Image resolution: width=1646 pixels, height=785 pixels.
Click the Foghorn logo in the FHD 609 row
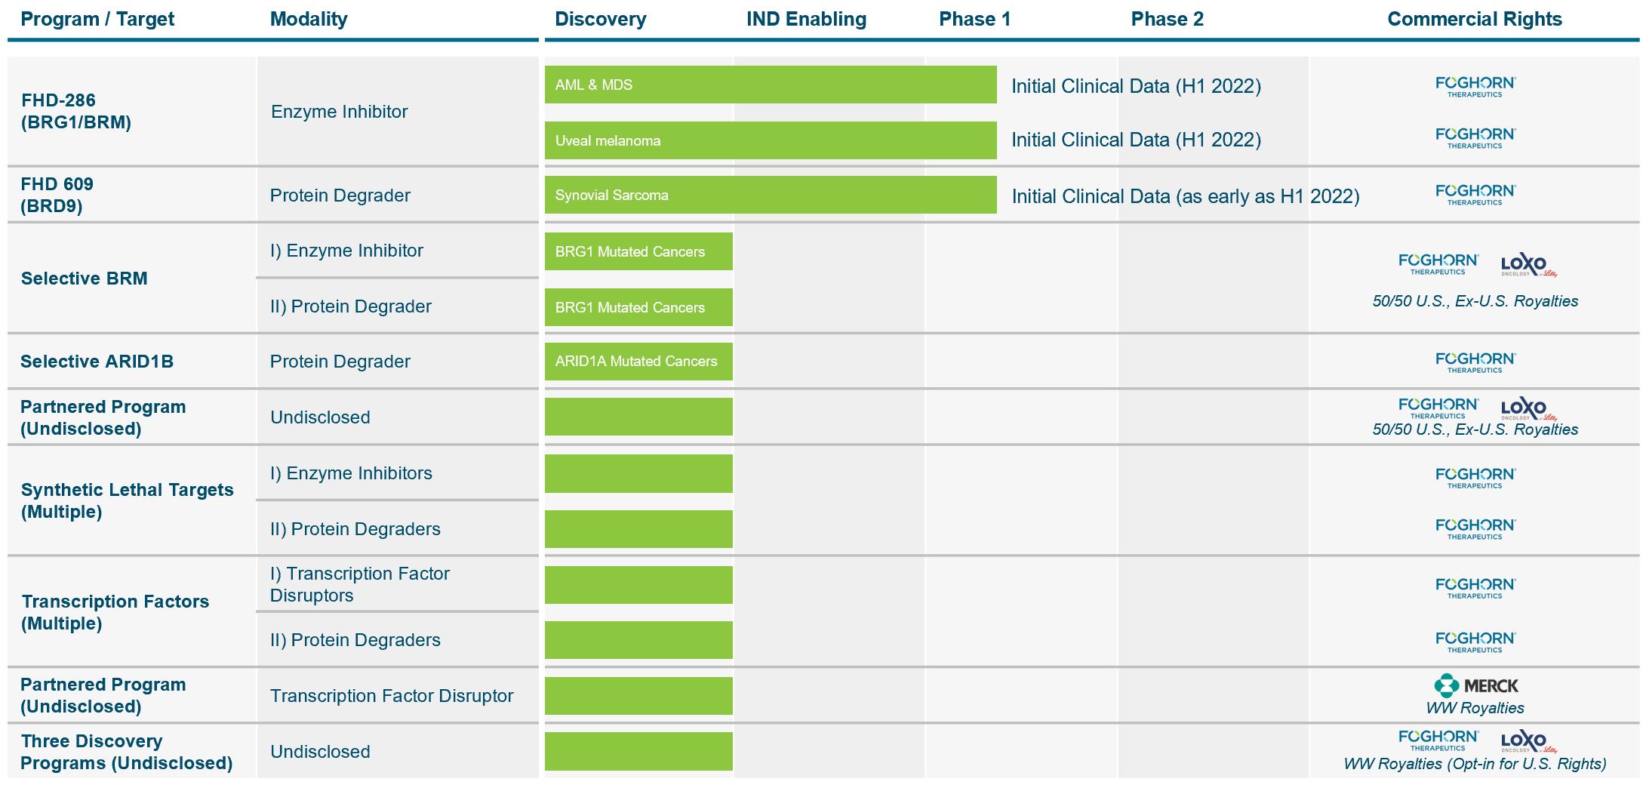pos(1475,194)
